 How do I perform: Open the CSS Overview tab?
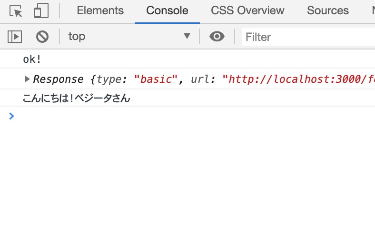tap(247, 10)
